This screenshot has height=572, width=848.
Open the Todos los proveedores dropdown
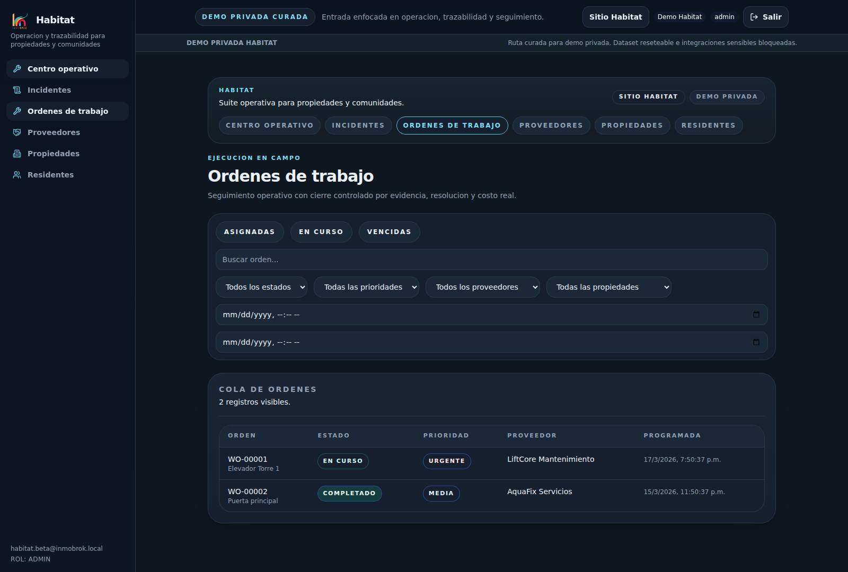pyautogui.click(x=482, y=287)
